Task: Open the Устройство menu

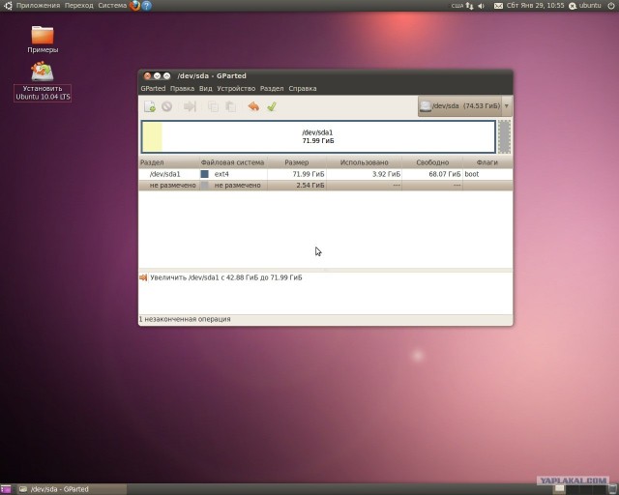Action: click(236, 88)
